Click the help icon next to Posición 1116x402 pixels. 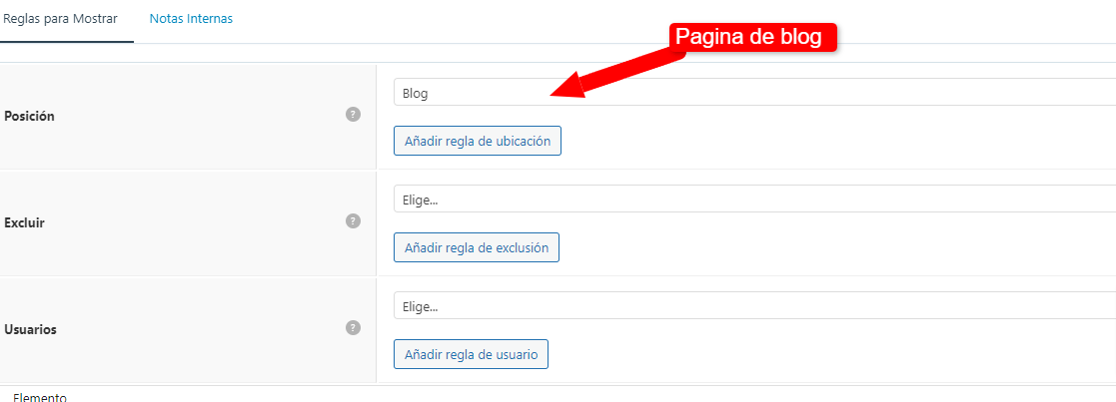[353, 115]
